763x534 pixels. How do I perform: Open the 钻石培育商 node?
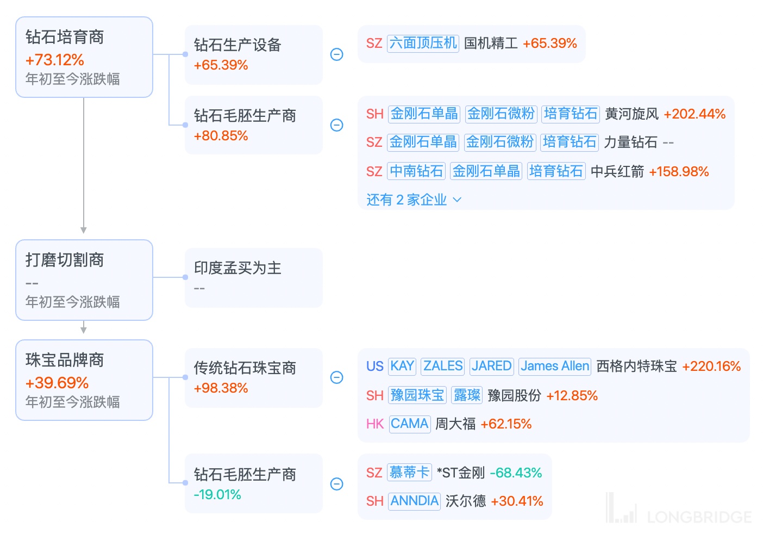tap(84, 57)
